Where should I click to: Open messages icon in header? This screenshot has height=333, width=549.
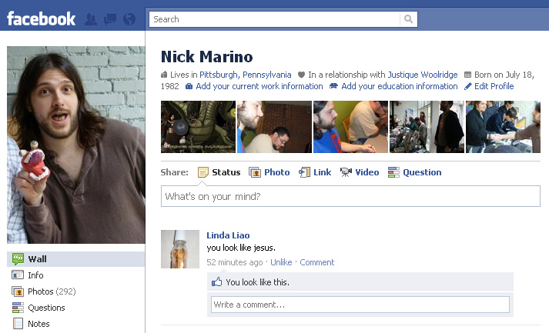click(110, 19)
